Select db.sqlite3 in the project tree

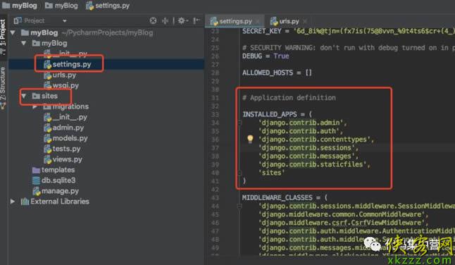58,180
